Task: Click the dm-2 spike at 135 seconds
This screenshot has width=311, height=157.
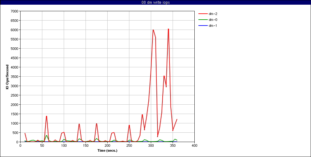Action: (79, 124)
